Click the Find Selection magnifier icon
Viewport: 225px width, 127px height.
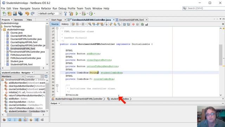(90, 24)
